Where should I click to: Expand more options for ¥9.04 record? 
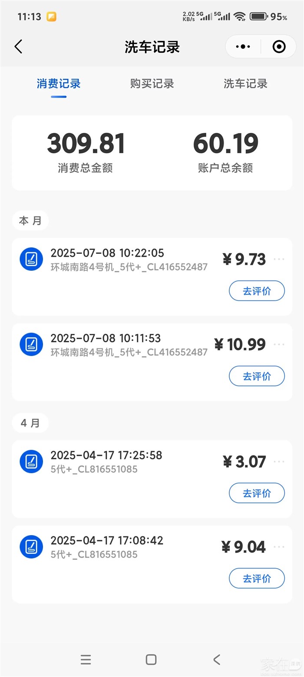(279, 547)
